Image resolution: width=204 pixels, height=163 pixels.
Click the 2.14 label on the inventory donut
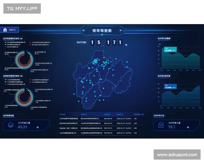[5, 91]
